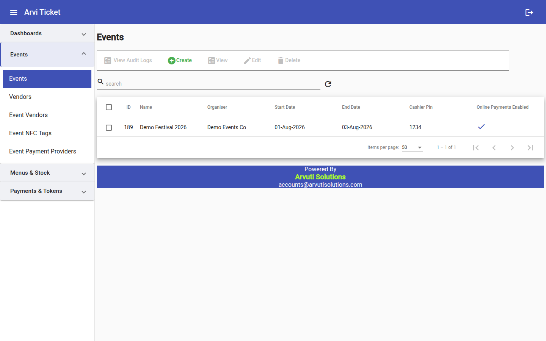The height and width of the screenshot is (341, 546).
Task: Go to the first page of results
Action: point(476,148)
